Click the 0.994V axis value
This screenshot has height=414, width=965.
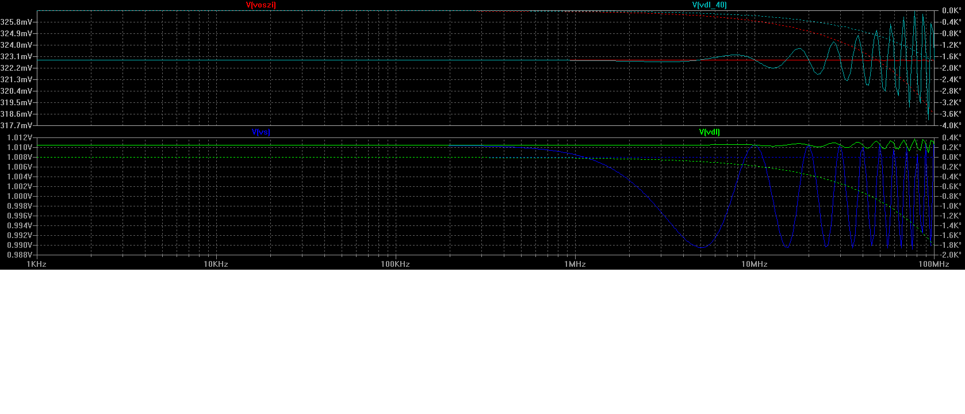pos(20,225)
